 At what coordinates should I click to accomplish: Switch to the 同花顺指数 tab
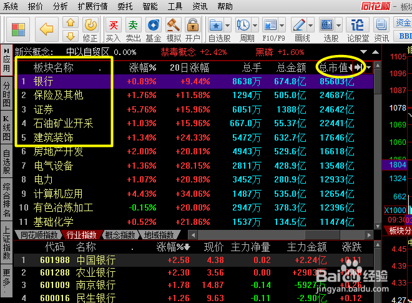click(39, 235)
